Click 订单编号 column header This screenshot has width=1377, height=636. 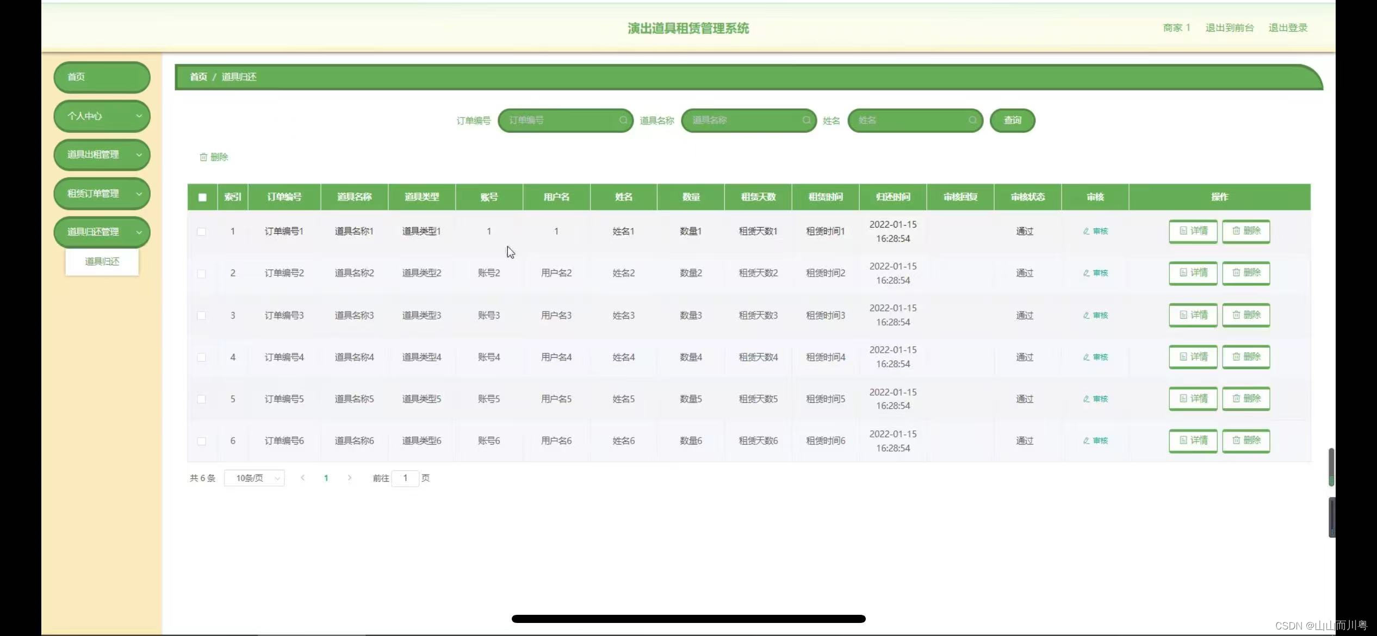284,197
